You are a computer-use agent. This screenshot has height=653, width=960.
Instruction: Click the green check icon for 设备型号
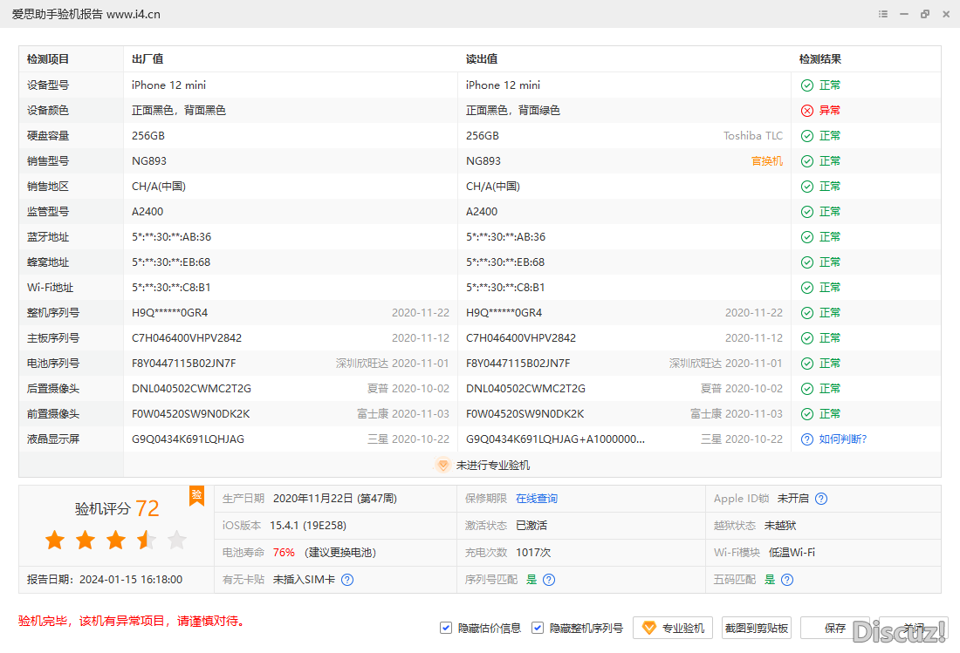pyautogui.click(x=807, y=85)
